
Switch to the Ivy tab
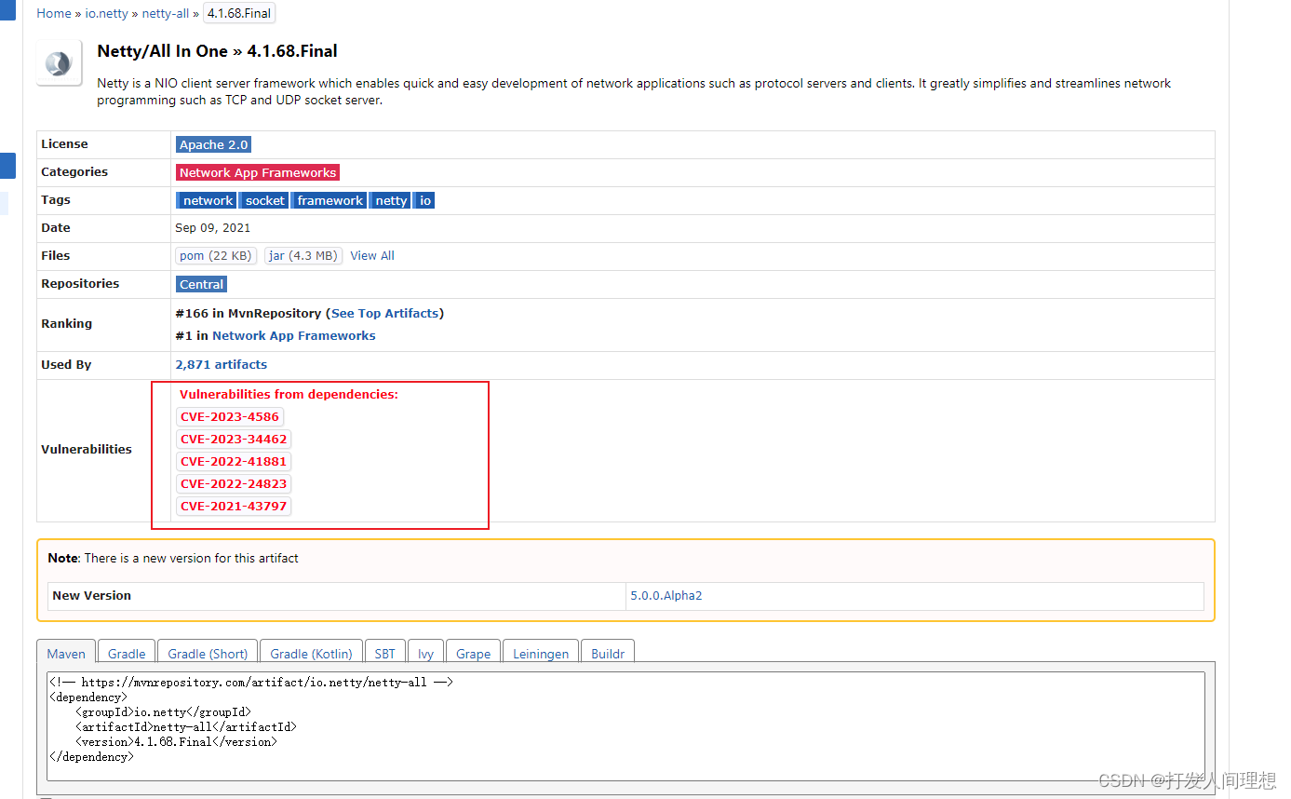point(425,653)
